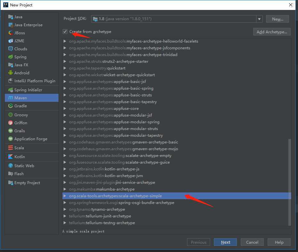Click the Next button
This screenshot has width=298, height=252.
225,242
